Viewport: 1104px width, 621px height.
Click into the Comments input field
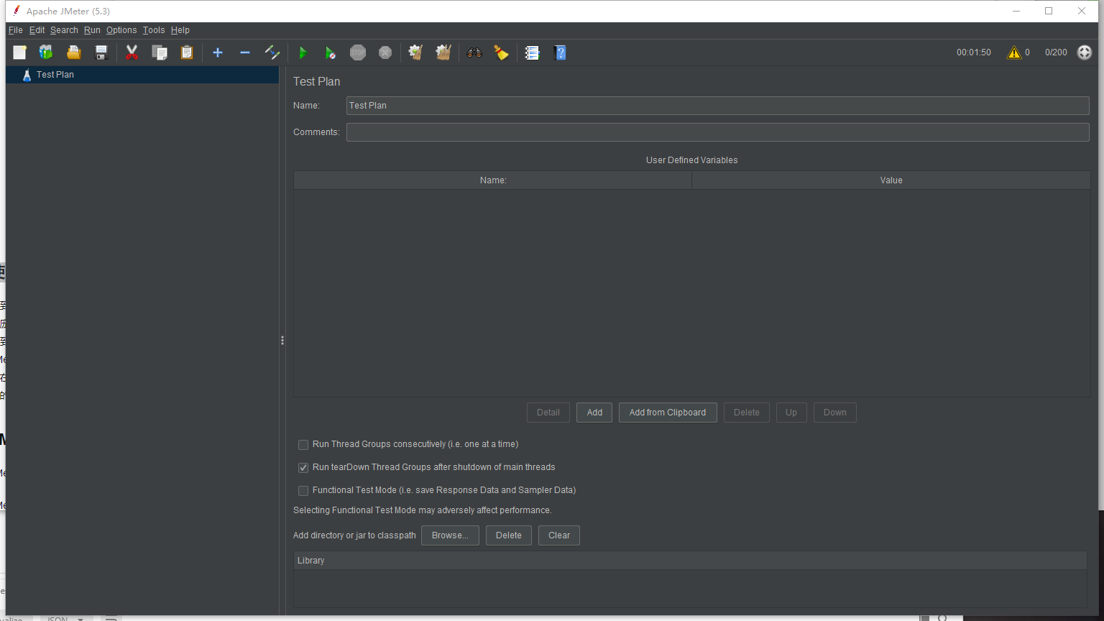[718, 132]
